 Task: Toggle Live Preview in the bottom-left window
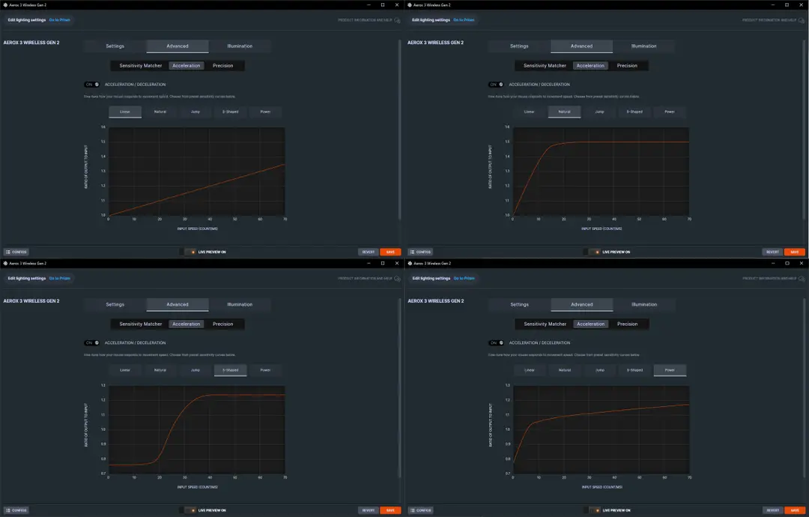click(189, 510)
